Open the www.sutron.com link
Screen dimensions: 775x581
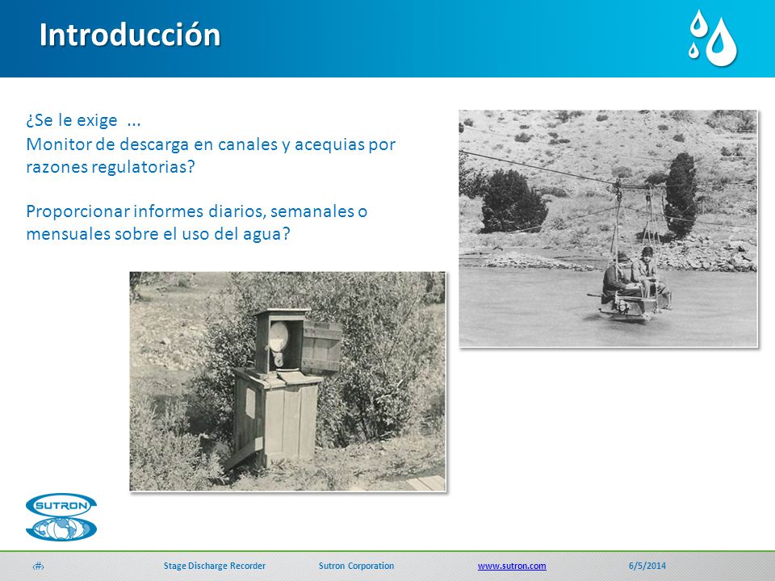tap(512, 566)
